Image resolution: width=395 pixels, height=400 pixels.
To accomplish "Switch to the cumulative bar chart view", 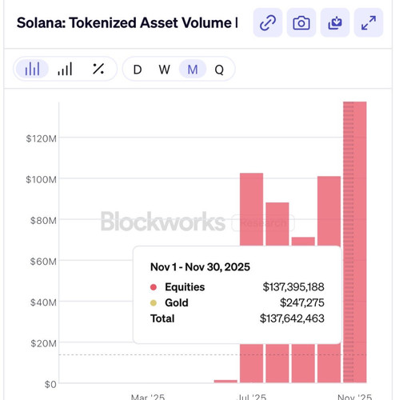I will pyautogui.click(x=65, y=69).
